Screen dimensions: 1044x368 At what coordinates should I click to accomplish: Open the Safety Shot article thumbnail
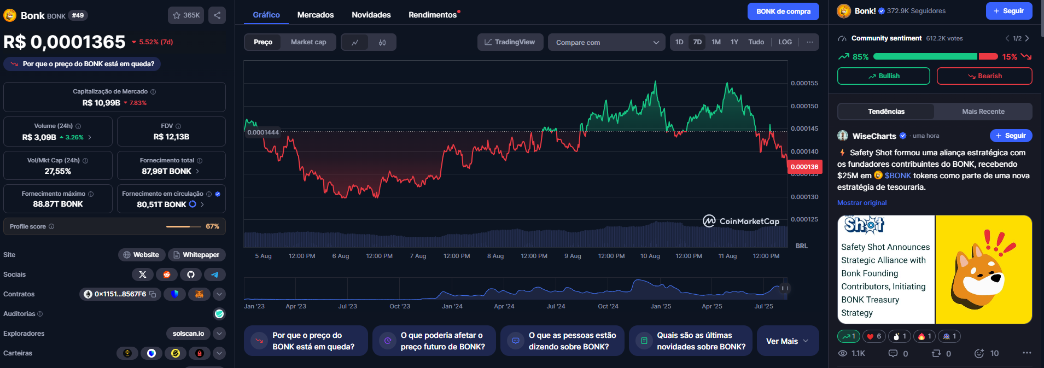tap(935, 270)
